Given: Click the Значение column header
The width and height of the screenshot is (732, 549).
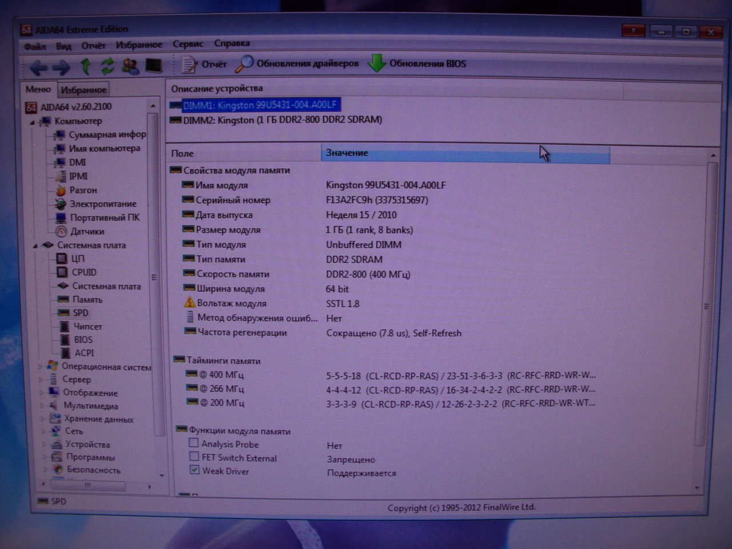Looking at the screenshot, I should [x=466, y=153].
